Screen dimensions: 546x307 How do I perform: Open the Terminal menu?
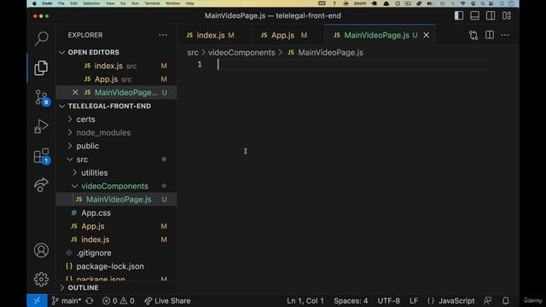click(x=152, y=3)
